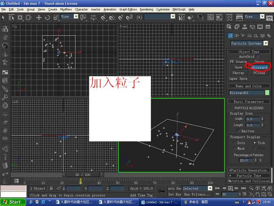Click the Set Keys key icon

[161, 191]
